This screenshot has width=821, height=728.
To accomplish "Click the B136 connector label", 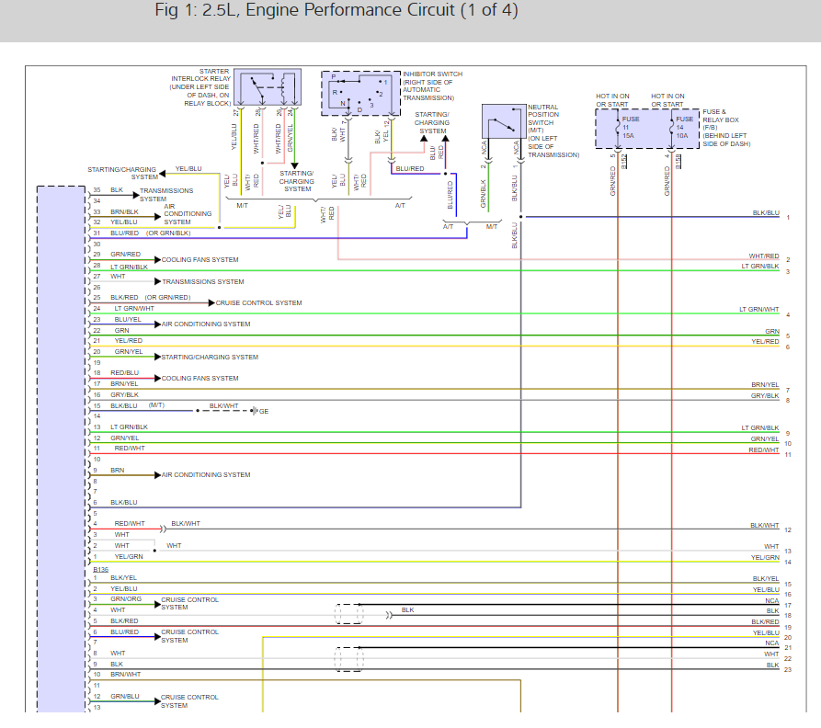I will click(101, 569).
